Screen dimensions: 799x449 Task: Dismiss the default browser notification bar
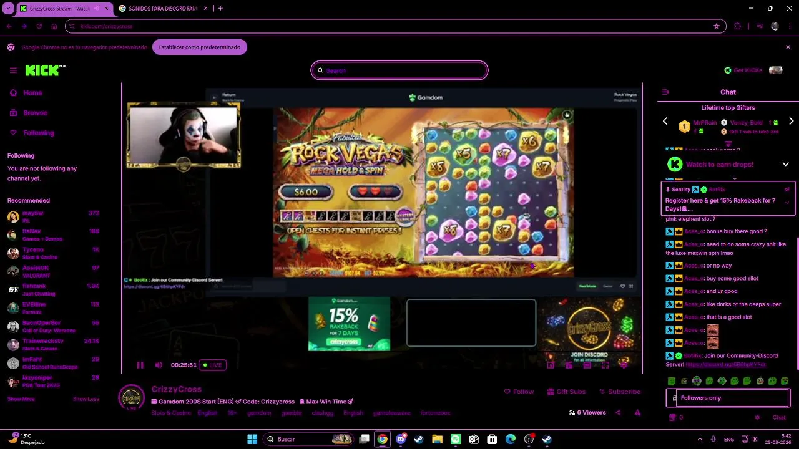pyautogui.click(x=788, y=47)
